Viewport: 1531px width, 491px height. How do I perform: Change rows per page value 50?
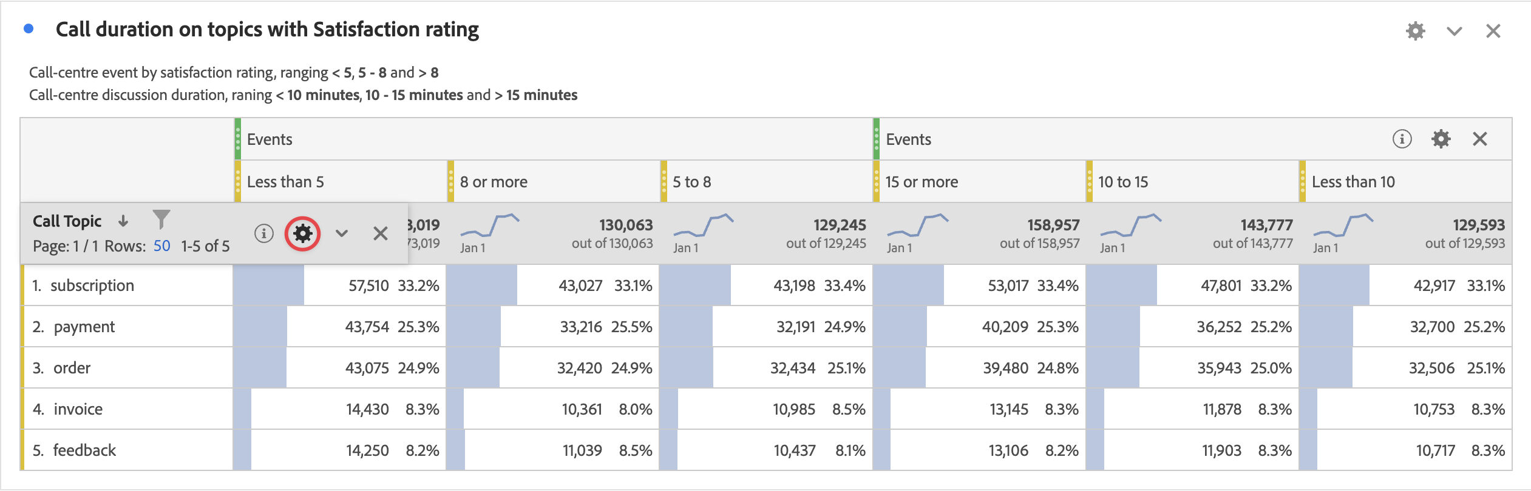(161, 246)
